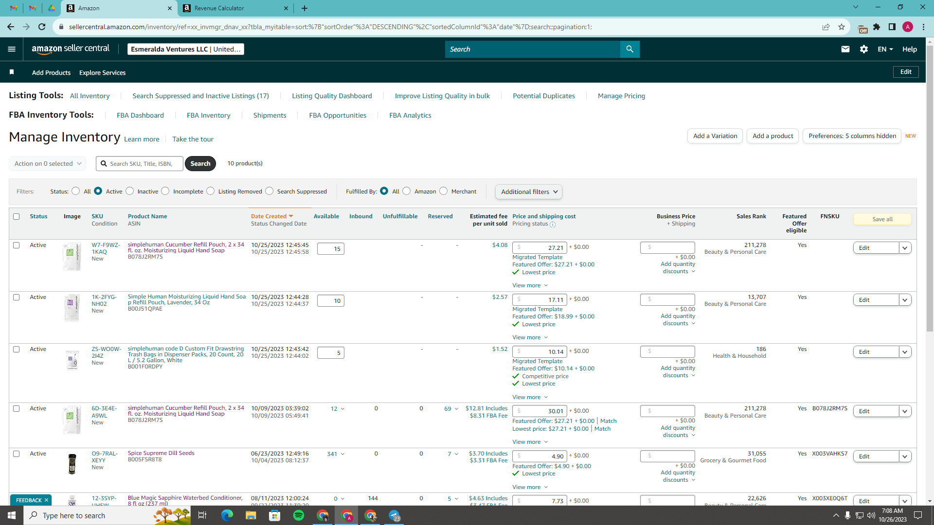Select the Search Suppressed status filter
The image size is (934, 525).
tap(269, 191)
